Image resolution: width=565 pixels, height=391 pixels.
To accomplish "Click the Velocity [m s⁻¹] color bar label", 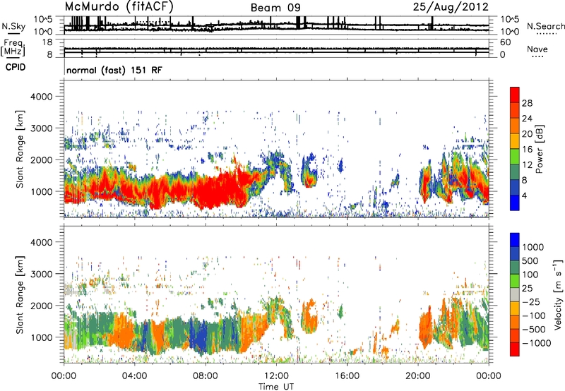I will (x=558, y=294).
